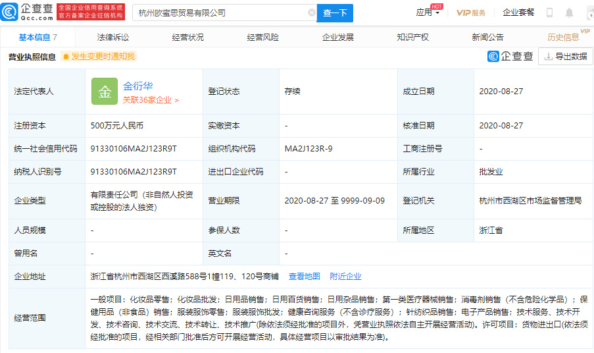
Task: Click the 企查查 watermark logo beside export
Action: (x=510, y=57)
